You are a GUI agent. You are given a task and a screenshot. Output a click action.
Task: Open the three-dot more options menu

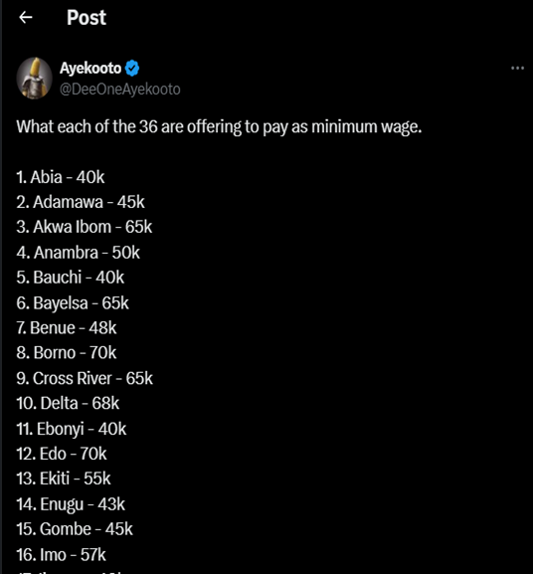coord(517,68)
